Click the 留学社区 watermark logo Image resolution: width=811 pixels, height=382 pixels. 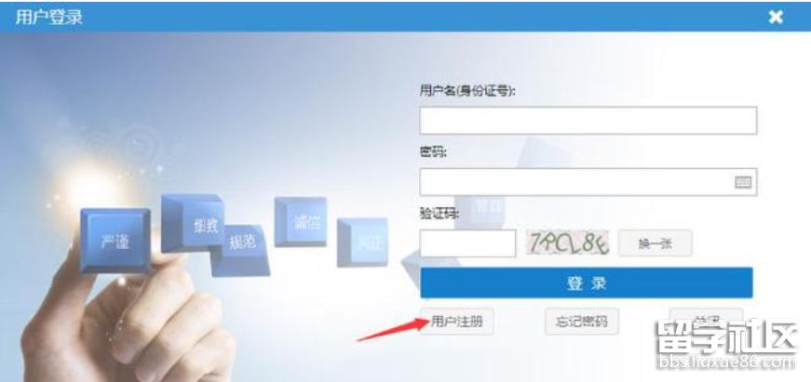point(728,345)
